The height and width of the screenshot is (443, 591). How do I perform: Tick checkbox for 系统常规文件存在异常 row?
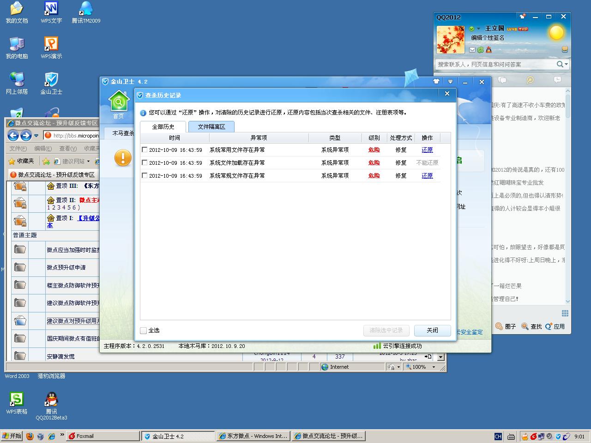pos(145,175)
